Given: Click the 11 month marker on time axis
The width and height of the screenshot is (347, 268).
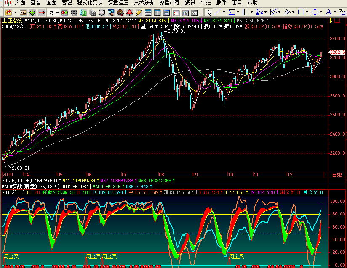Looking at the screenshot, I should coord(256,175).
